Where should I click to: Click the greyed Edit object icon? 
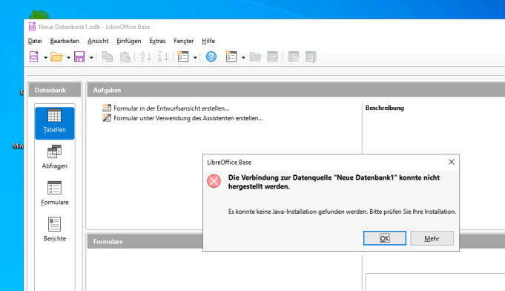tap(272, 56)
